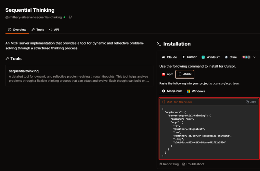Open the GitHub repository icon link
Image resolution: width=260 pixels, height=171 pixels.
tap(70, 17)
